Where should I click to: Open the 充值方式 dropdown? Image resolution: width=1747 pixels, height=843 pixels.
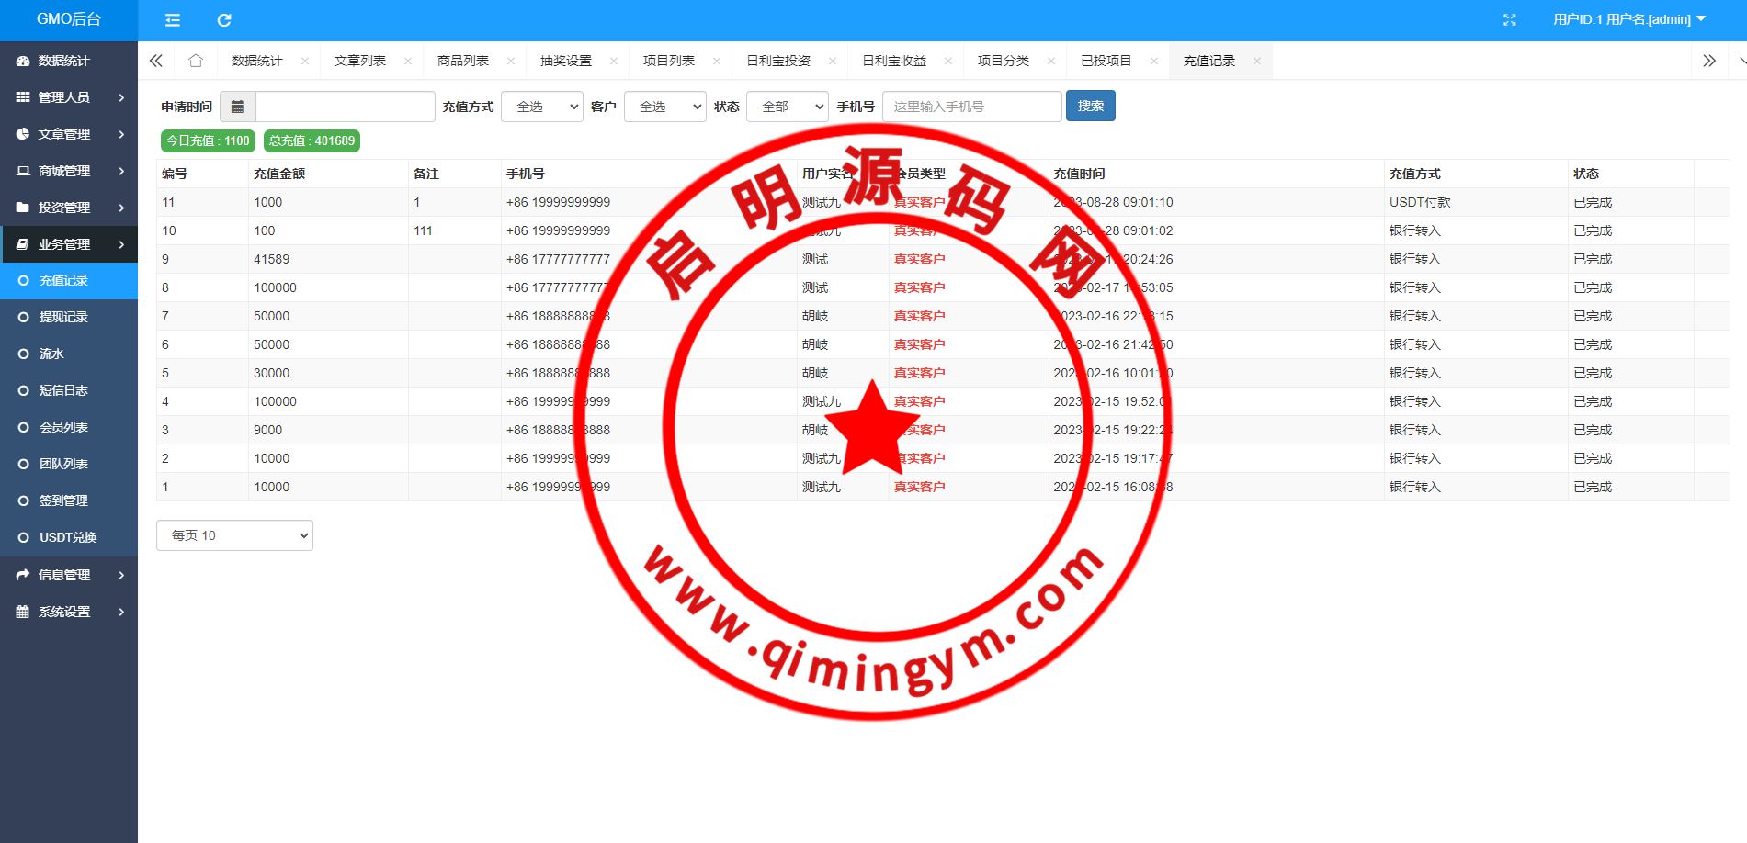[x=541, y=107]
